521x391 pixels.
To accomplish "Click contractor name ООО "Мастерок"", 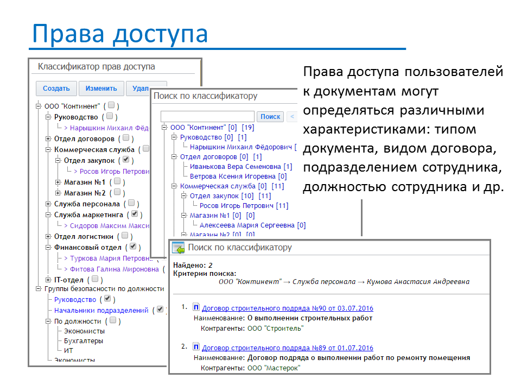I will 274,368.
